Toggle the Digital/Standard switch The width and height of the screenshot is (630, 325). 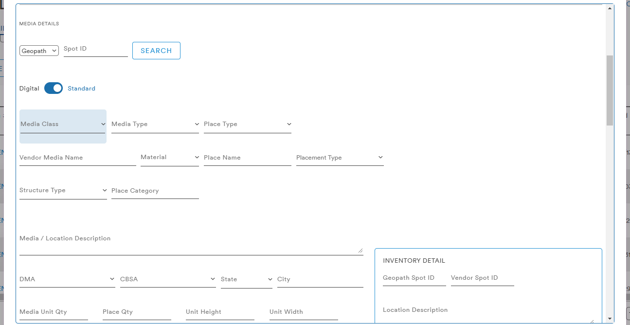click(54, 88)
